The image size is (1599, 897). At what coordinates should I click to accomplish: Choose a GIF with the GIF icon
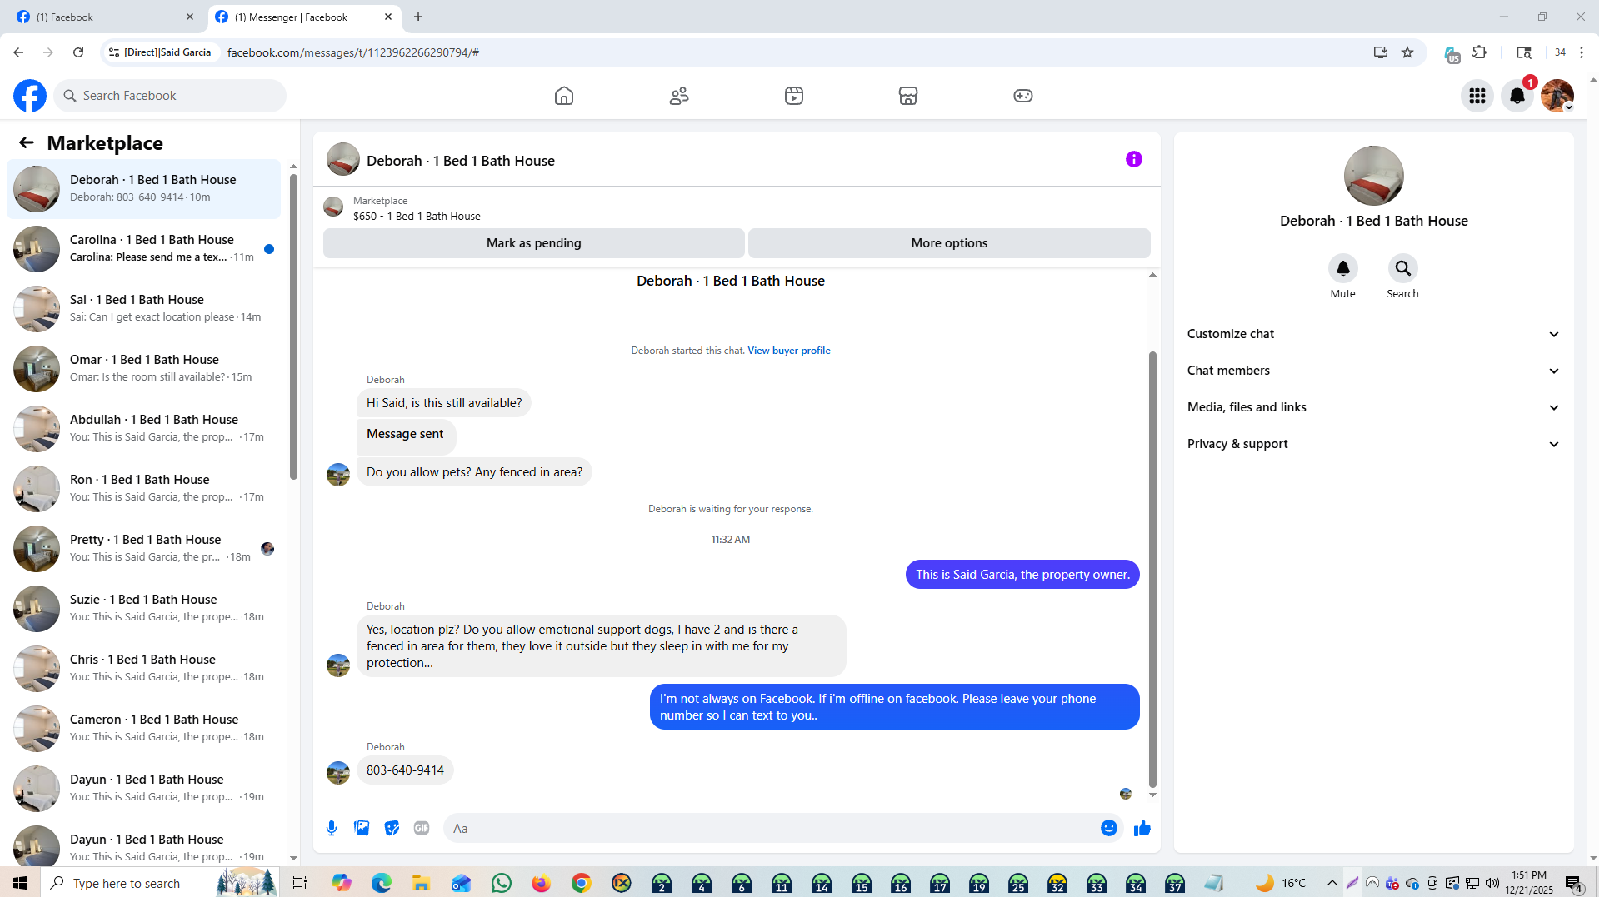[x=422, y=828]
